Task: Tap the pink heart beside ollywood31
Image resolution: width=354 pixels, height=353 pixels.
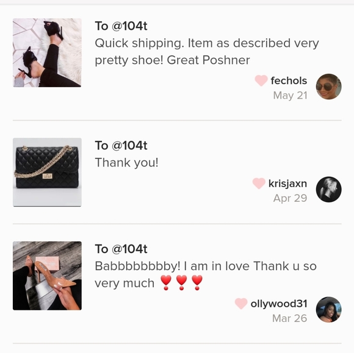Action: (241, 304)
